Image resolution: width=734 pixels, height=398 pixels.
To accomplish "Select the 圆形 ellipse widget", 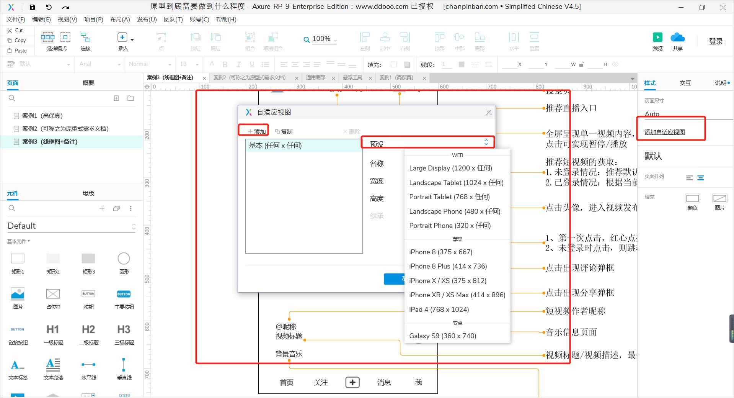I will pyautogui.click(x=124, y=264).
